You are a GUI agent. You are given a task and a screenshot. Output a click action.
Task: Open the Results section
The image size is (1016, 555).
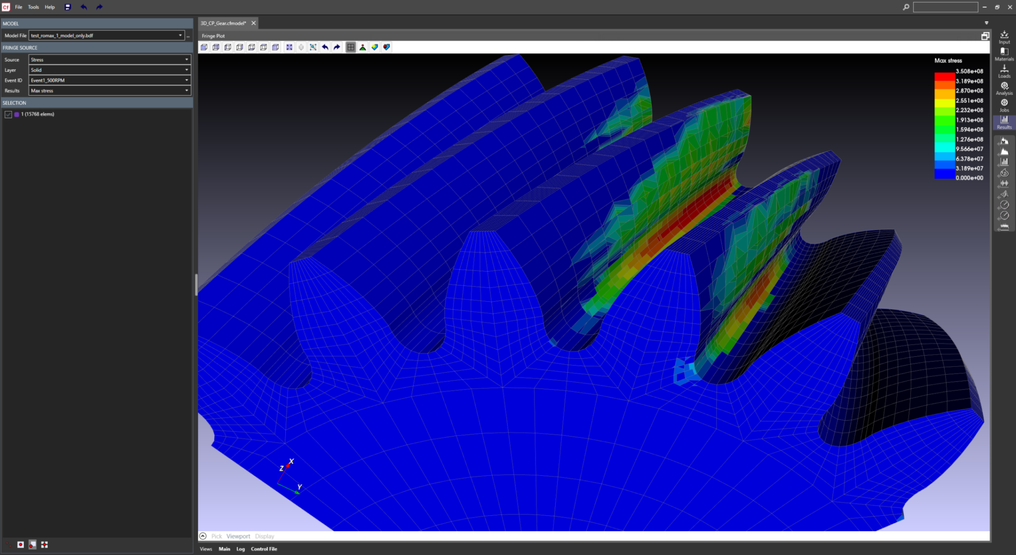click(x=1004, y=122)
